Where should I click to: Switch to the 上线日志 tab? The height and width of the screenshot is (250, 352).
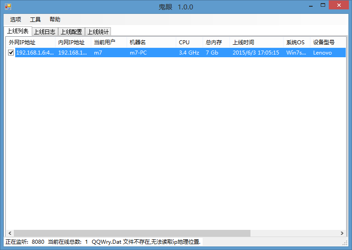click(x=45, y=32)
